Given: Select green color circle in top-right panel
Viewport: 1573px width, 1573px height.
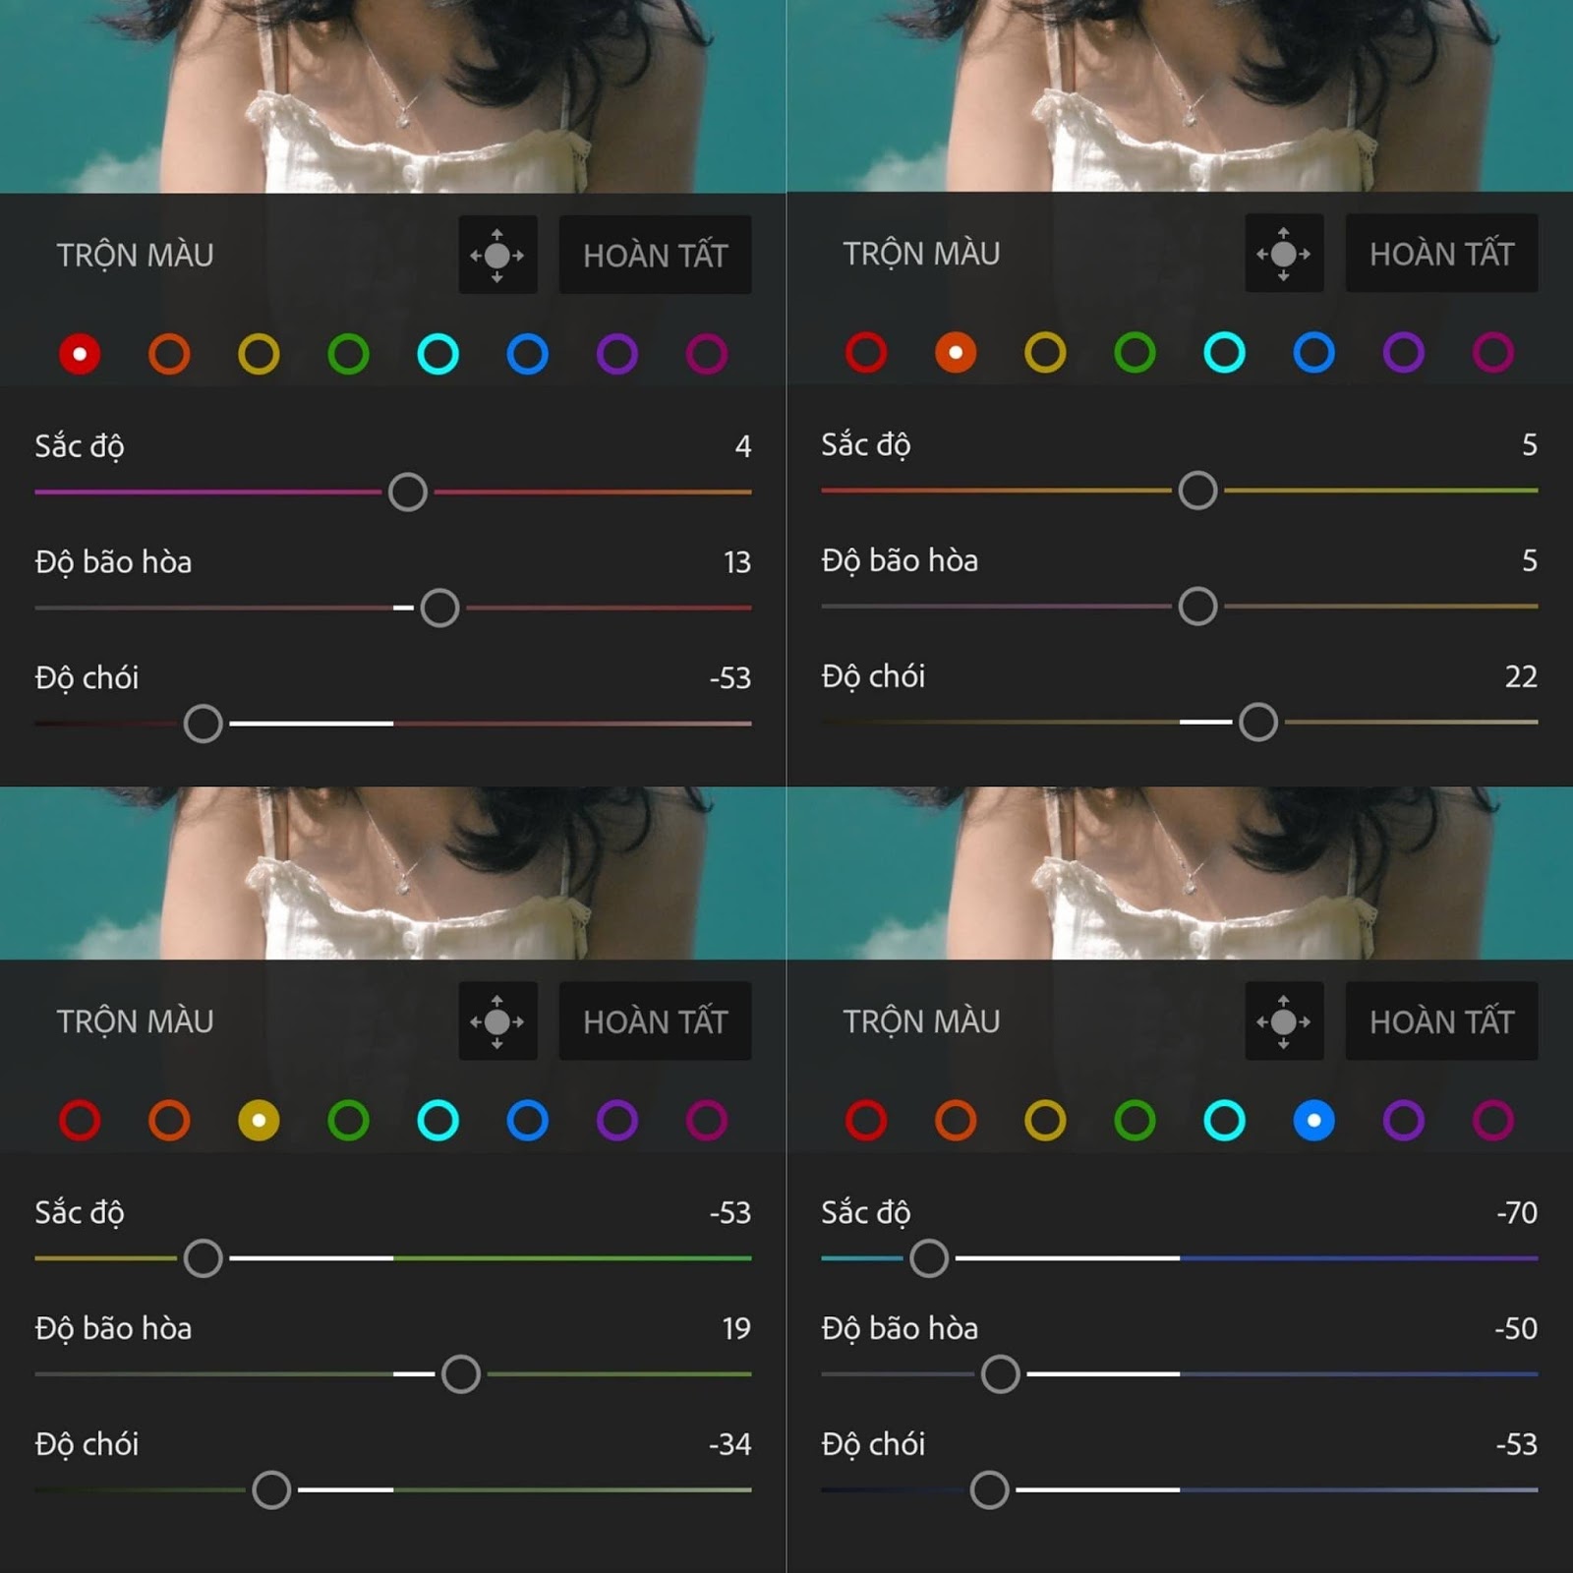Looking at the screenshot, I should tap(1135, 352).
